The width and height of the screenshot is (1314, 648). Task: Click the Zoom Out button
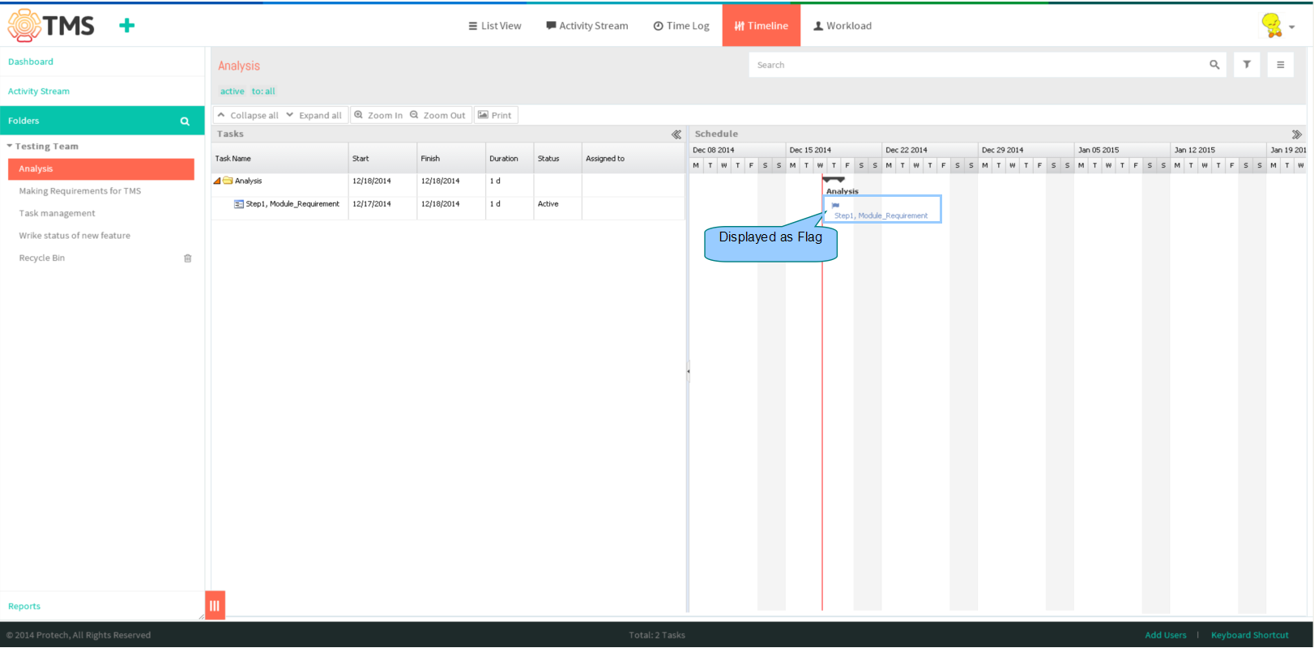(438, 115)
